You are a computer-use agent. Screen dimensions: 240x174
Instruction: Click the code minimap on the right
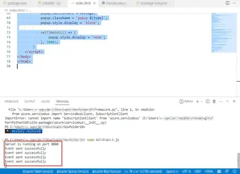[x=224, y=33]
